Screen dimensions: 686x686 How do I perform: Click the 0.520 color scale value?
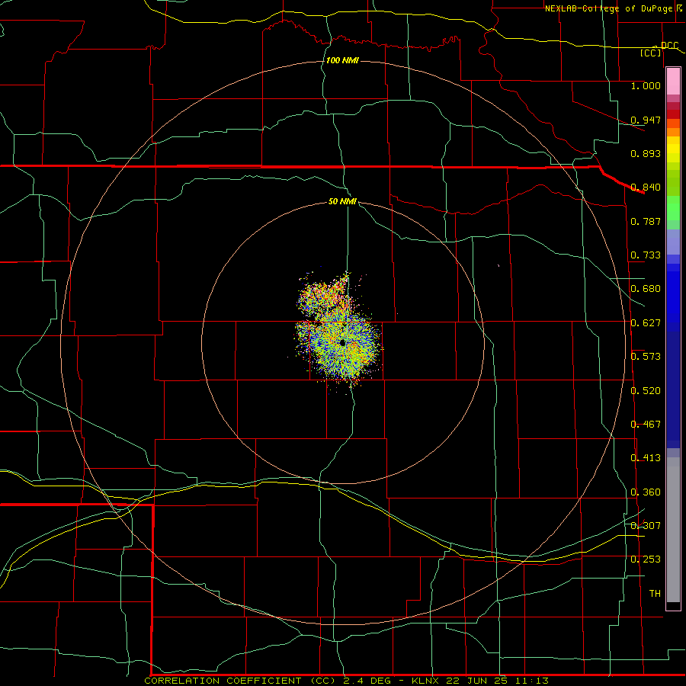(646, 391)
